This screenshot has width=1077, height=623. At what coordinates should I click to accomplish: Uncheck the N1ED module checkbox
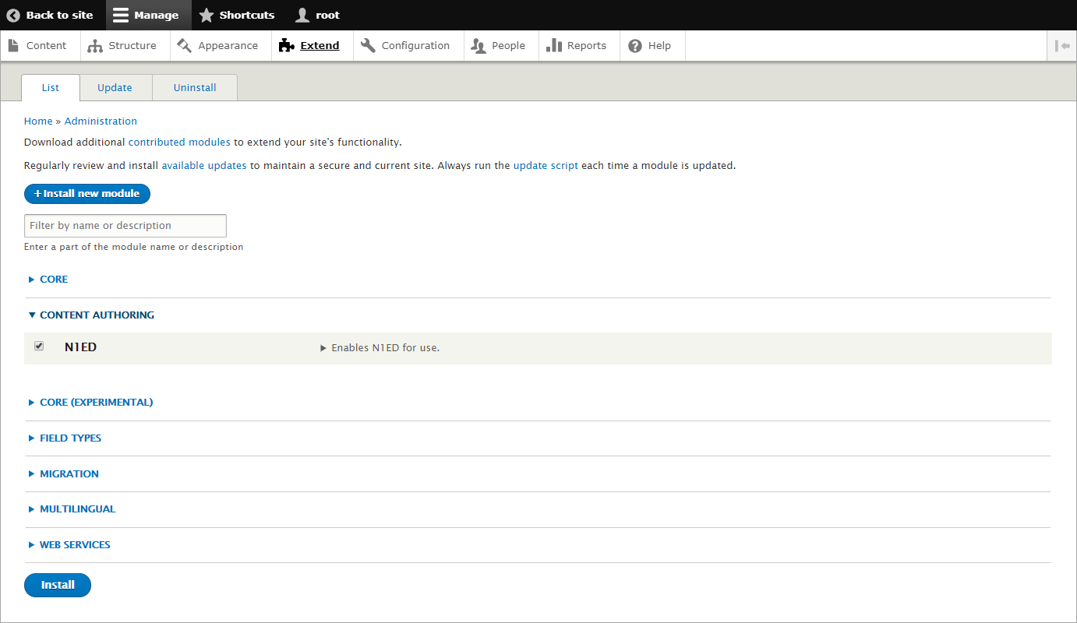coord(39,346)
